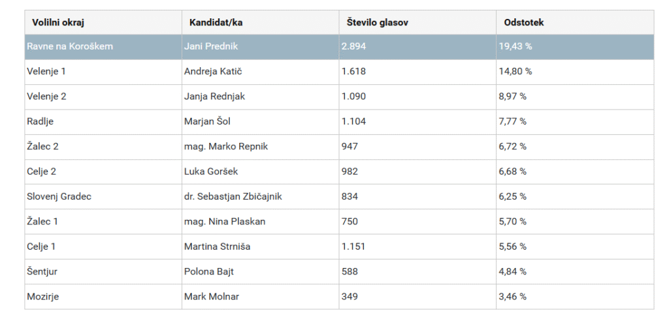
Task: Click the Kandidat/ka column header
Action: tap(216, 22)
